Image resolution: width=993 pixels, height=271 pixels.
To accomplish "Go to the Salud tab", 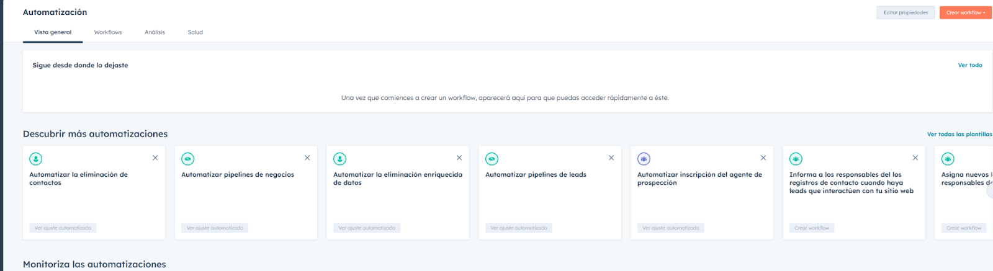I will coord(195,32).
